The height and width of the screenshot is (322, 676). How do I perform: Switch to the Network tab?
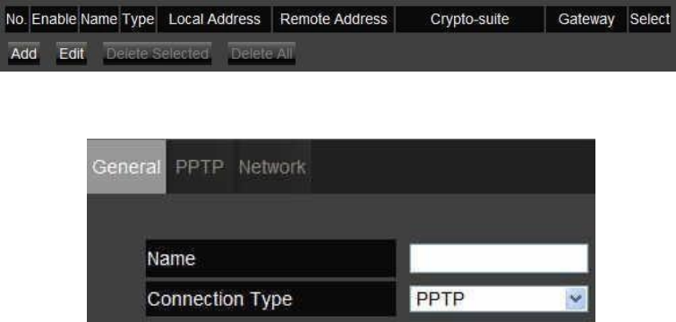tap(272, 166)
